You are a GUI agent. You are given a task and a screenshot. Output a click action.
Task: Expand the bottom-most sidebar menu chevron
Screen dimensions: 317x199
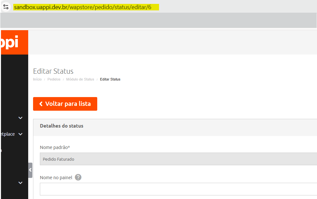tap(20, 183)
